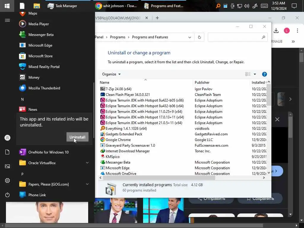304x228 pixels.
Task: Click the search magnifier in Programs window
Action: tap(263, 37)
